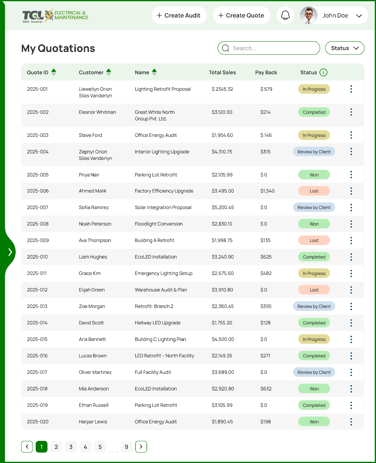
Task: Jump to page 9 of quotations
Action: click(126, 447)
